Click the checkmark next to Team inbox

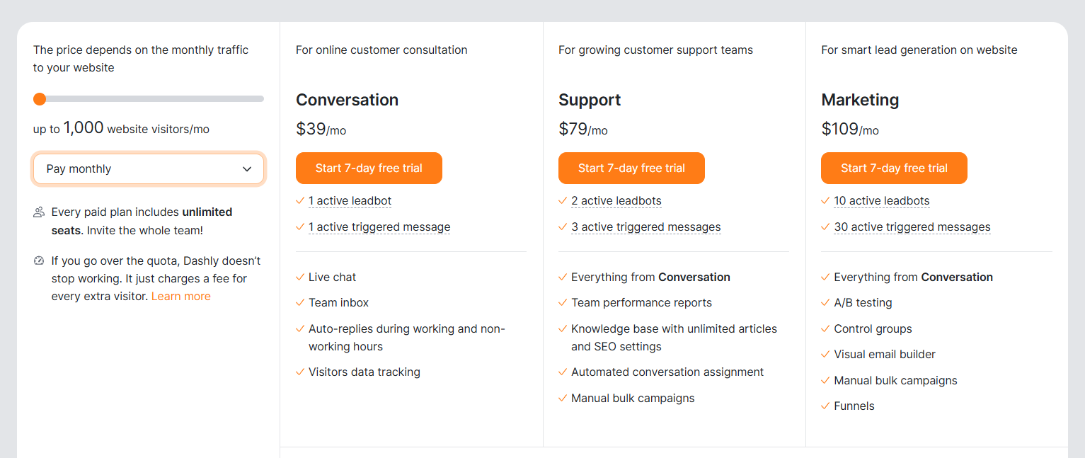300,302
